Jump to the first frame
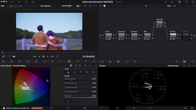Image resolution: width=196 pixels, height=110 pixels. [x=35, y=57]
